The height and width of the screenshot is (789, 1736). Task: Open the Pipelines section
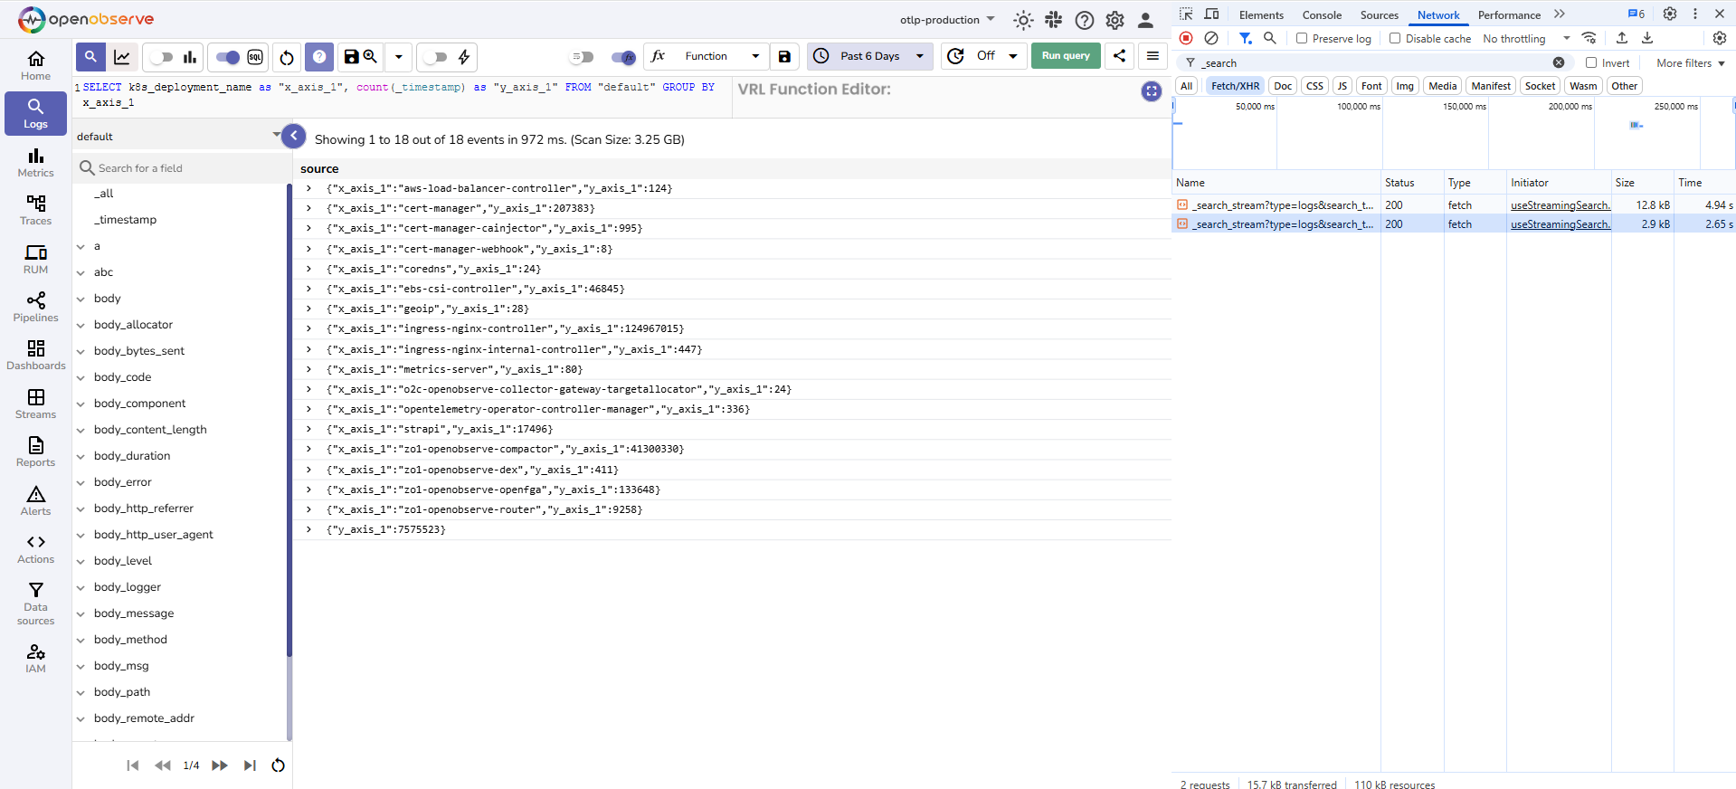click(35, 308)
